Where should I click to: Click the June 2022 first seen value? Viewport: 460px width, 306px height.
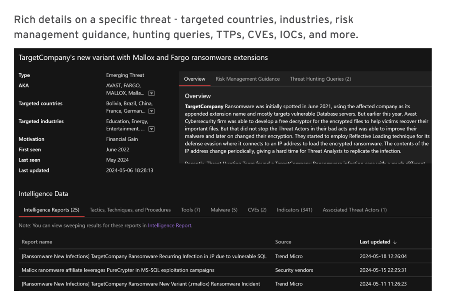(x=117, y=150)
